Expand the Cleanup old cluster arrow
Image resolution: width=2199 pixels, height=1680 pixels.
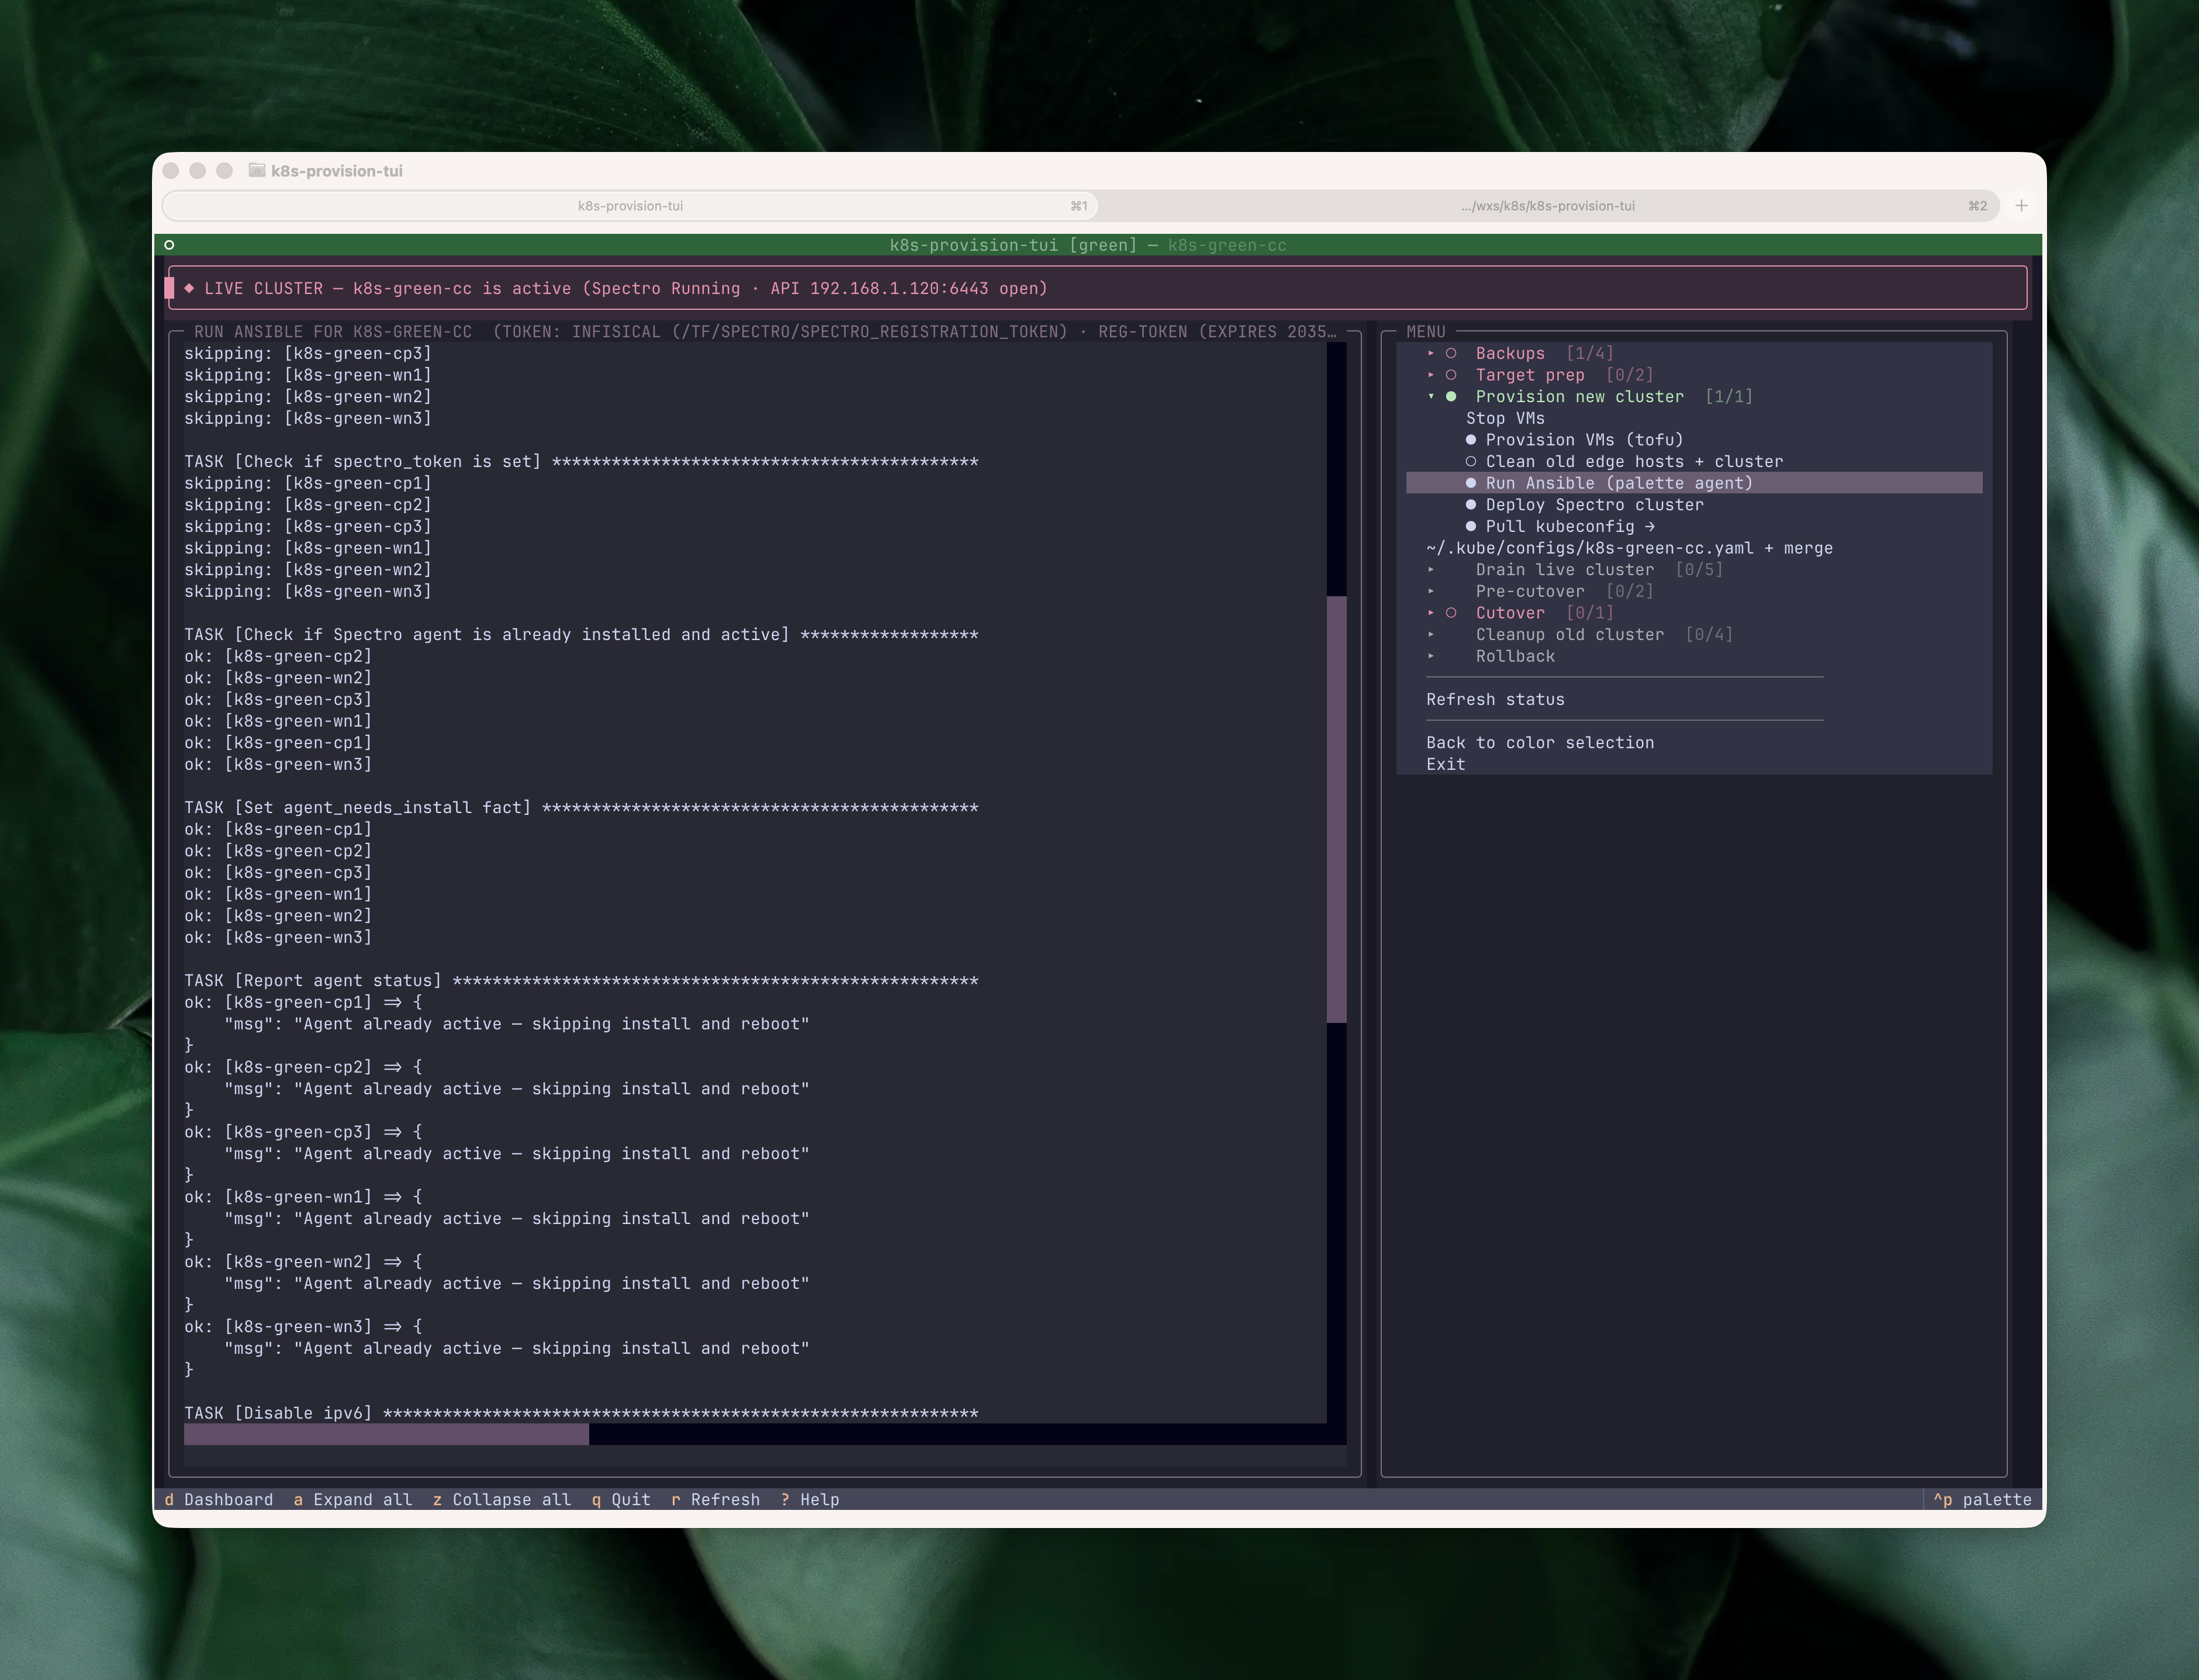pos(1431,635)
